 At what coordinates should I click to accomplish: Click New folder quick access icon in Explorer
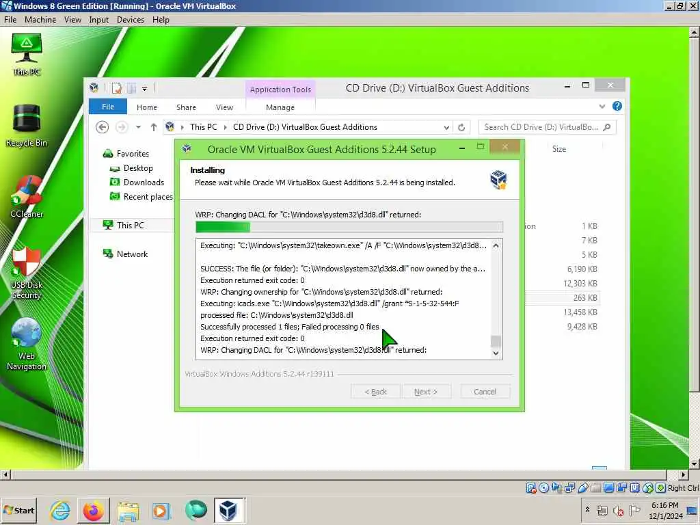(132, 88)
